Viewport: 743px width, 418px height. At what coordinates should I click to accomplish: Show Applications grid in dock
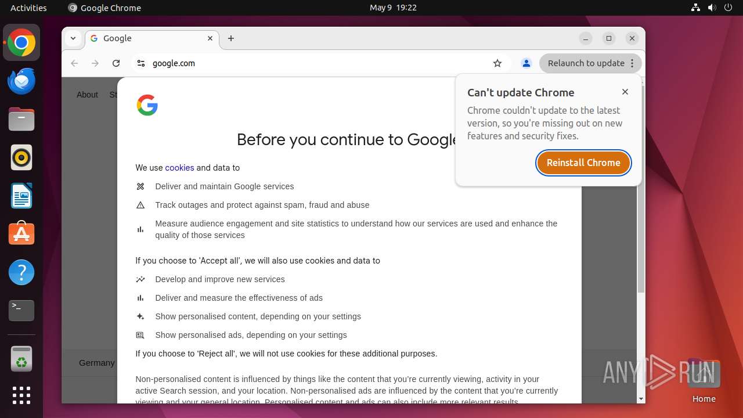pyautogui.click(x=21, y=395)
